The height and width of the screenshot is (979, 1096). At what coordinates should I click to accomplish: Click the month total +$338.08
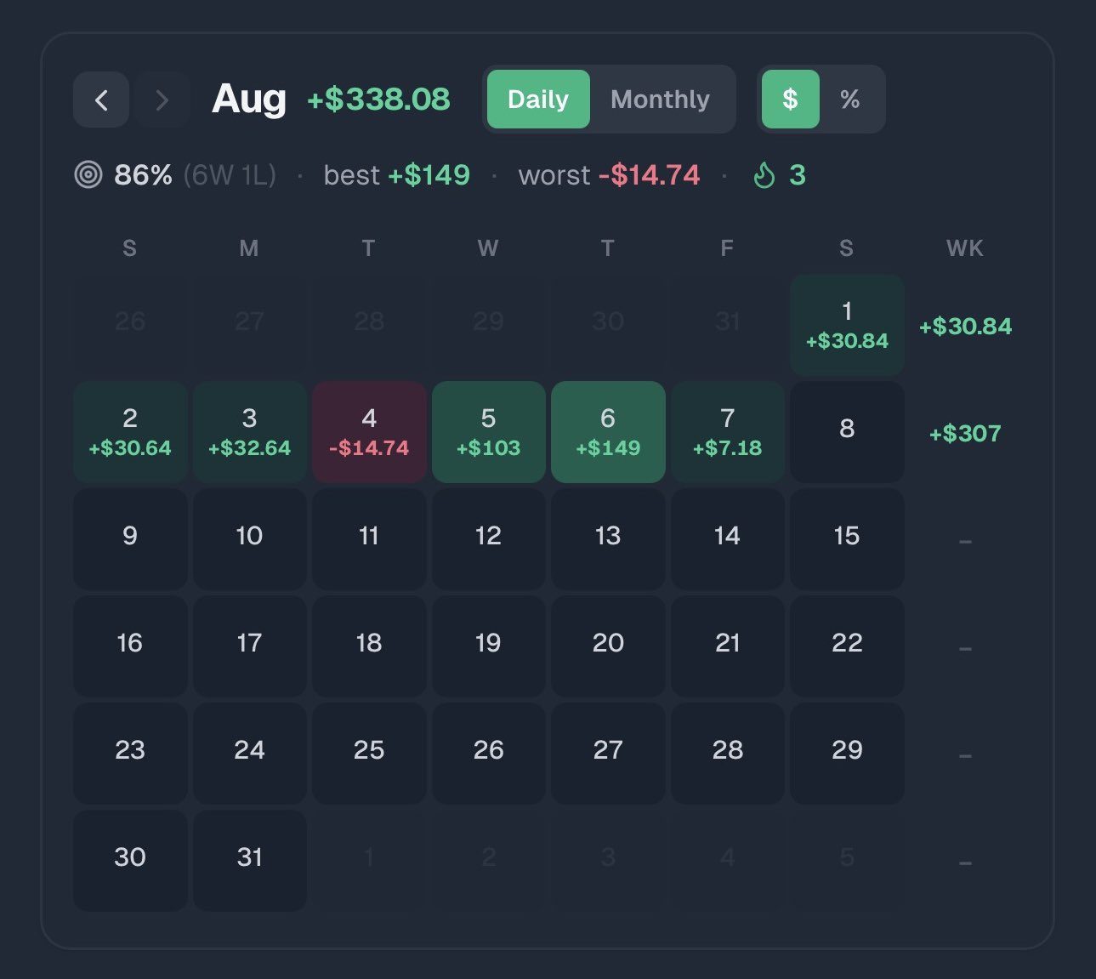[378, 100]
